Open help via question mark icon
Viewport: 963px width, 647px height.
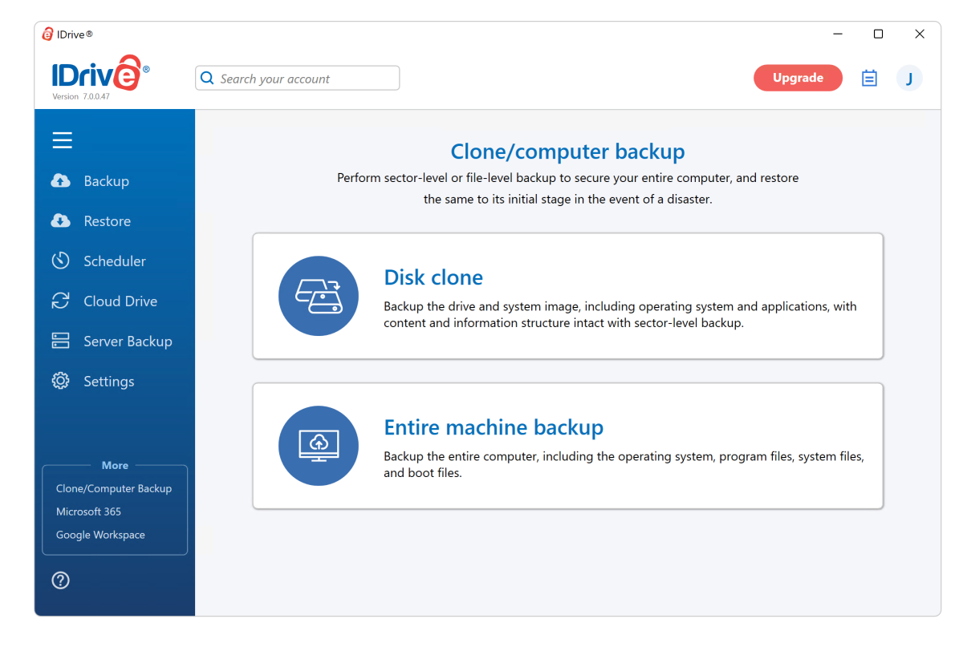click(x=60, y=580)
